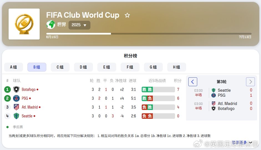Click the tournament date progress bar

pyautogui.click(x=149, y=34)
